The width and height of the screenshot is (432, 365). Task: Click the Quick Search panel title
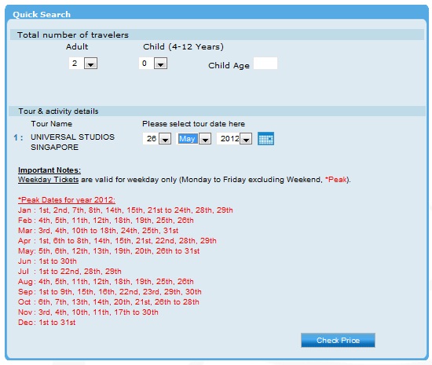point(42,14)
